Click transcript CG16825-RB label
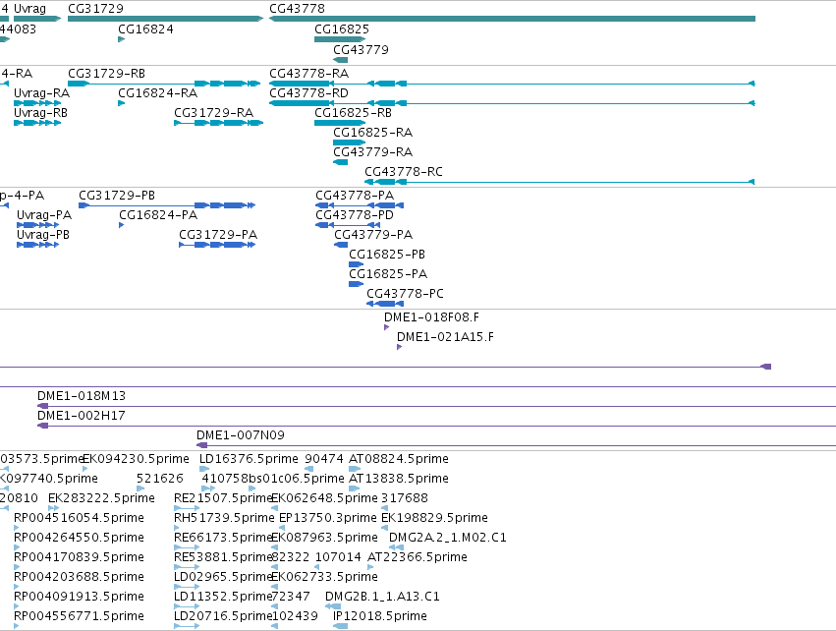The image size is (836, 631). [353, 113]
